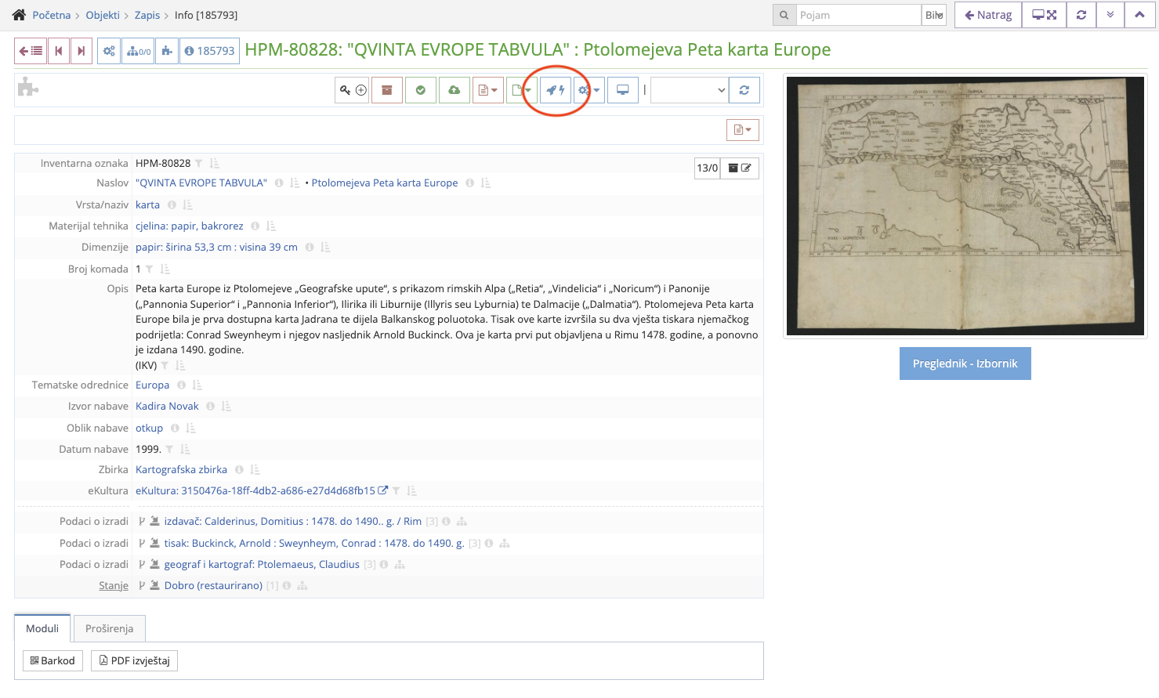
Task: Click the home icon in breadcrumb
Action: point(20,15)
